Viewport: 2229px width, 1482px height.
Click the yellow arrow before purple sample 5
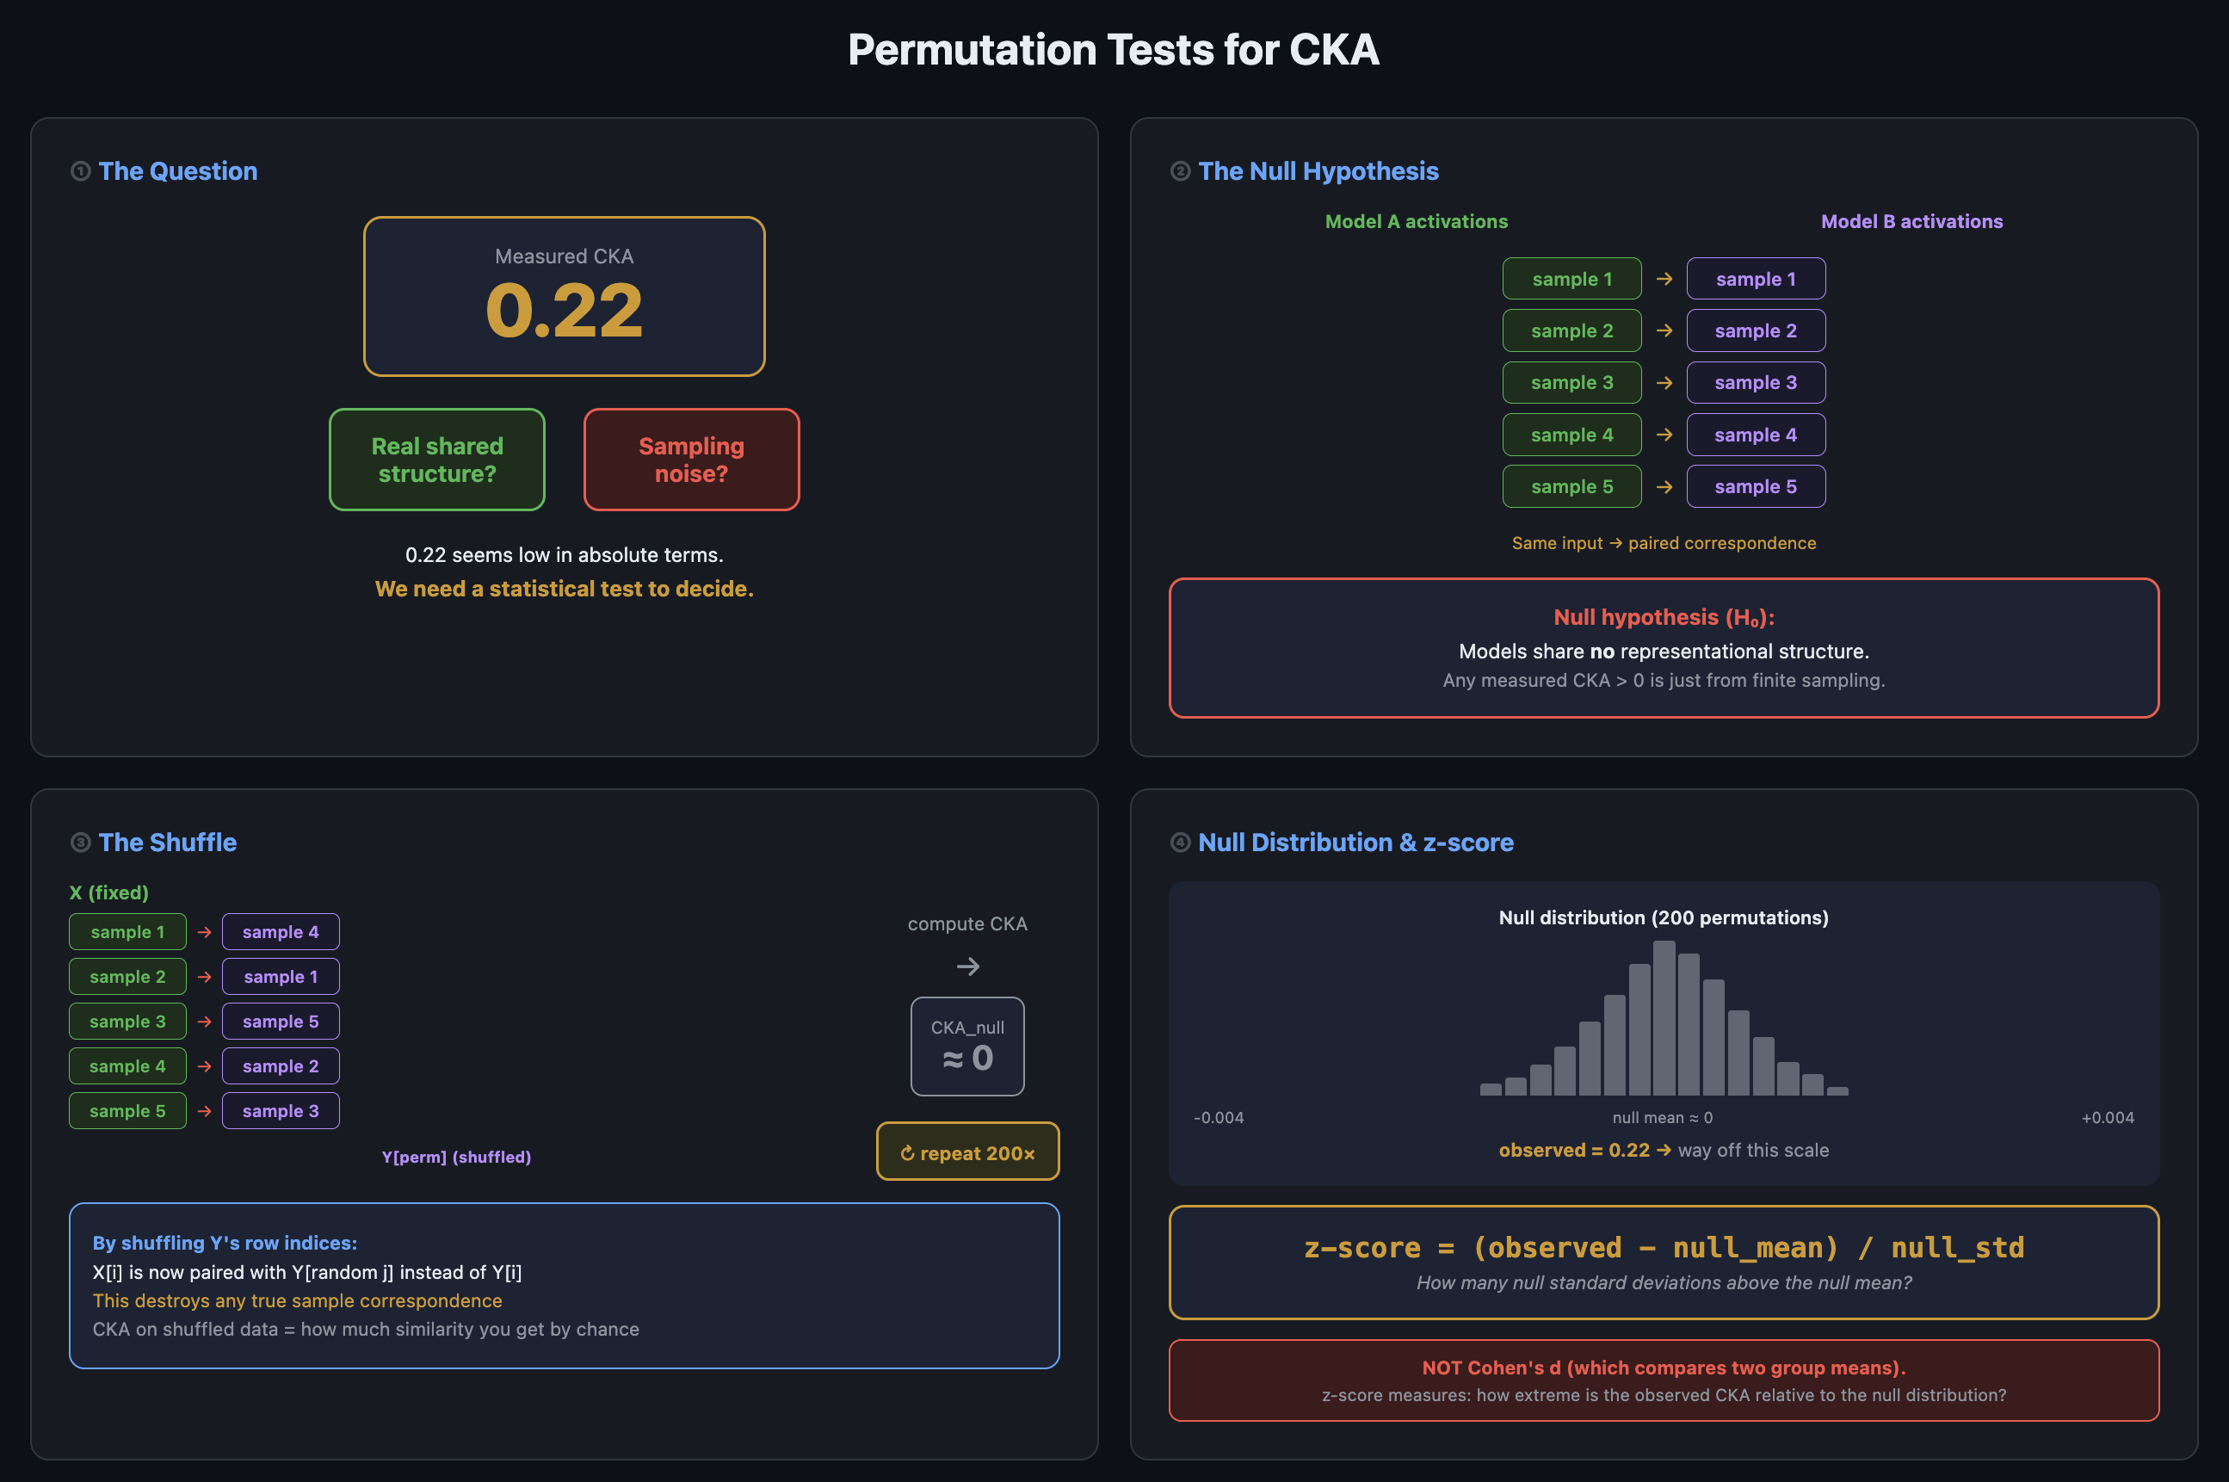(1665, 487)
